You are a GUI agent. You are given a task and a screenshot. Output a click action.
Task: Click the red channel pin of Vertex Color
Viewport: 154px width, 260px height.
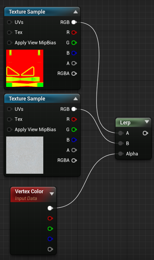50,218
